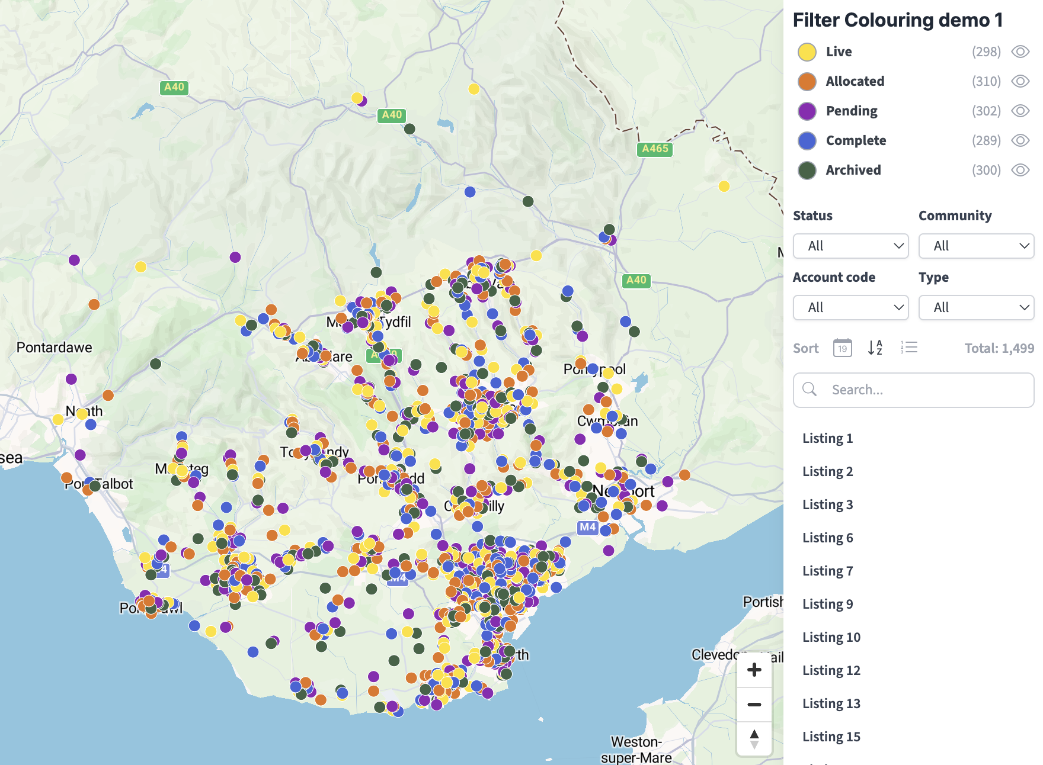This screenshot has height=765, width=1043.
Task: Zoom out the map with minus button
Action: (x=754, y=705)
